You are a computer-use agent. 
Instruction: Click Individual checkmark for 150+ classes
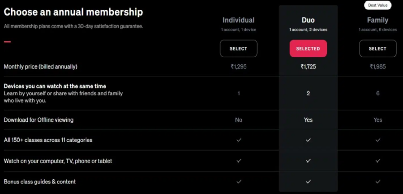click(239, 140)
